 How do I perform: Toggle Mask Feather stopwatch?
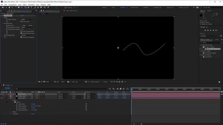(x=17, y=106)
